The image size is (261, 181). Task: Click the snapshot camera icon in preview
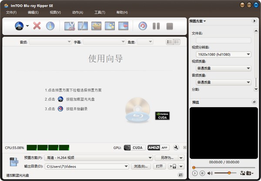[x=248, y=173]
